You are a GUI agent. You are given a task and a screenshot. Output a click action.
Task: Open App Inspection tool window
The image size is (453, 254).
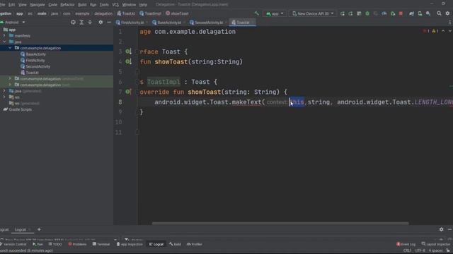pos(130,244)
